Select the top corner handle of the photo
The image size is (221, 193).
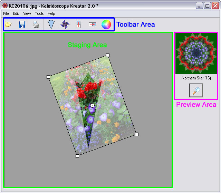tap(108, 55)
